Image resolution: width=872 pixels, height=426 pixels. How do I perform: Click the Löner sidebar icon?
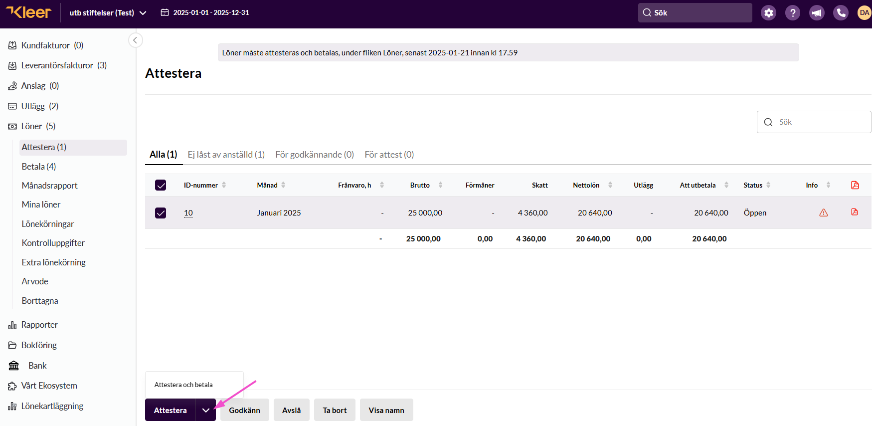coord(12,126)
